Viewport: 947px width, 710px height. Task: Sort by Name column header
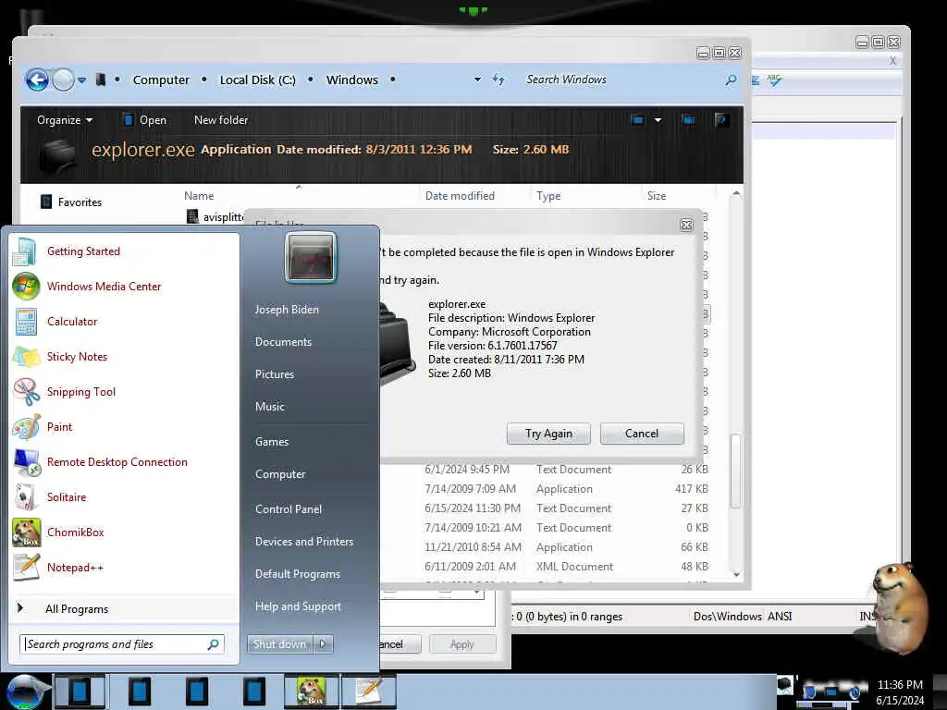coord(199,196)
